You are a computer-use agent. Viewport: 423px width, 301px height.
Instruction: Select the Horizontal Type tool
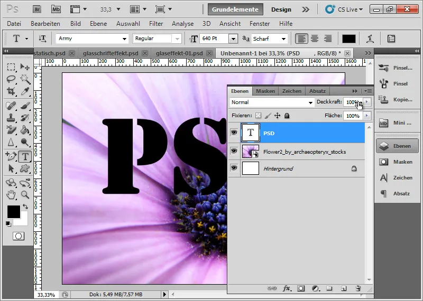25,156
